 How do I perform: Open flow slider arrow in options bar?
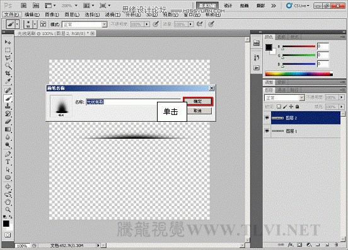(190, 24)
